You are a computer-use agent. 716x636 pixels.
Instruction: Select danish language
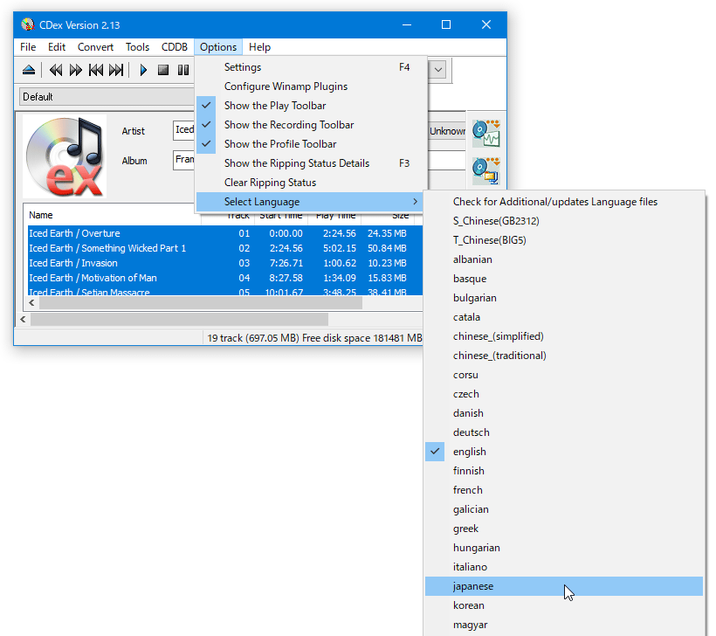(x=564, y=412)
